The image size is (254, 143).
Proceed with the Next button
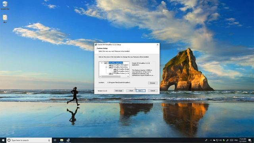coord(140,91)
